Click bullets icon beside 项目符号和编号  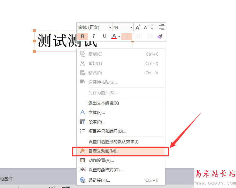[x=83, y=131]
